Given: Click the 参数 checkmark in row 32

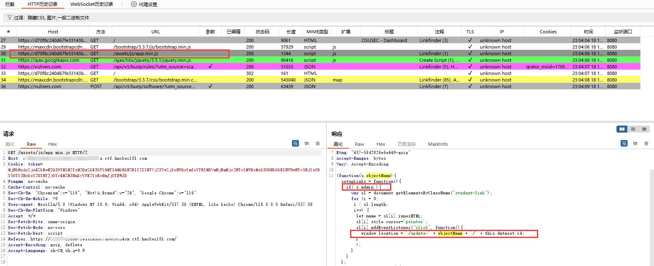Looking at the screenshot, I should click(210, 66).
